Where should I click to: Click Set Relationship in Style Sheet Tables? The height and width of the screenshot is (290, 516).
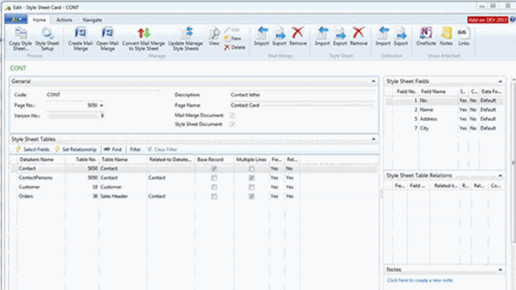pos(76,149)
